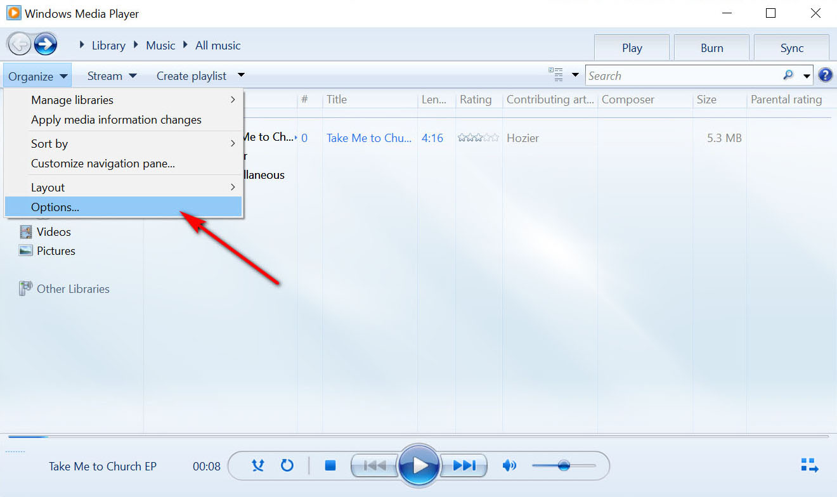Open the Help question mark icon

[825, 75]
